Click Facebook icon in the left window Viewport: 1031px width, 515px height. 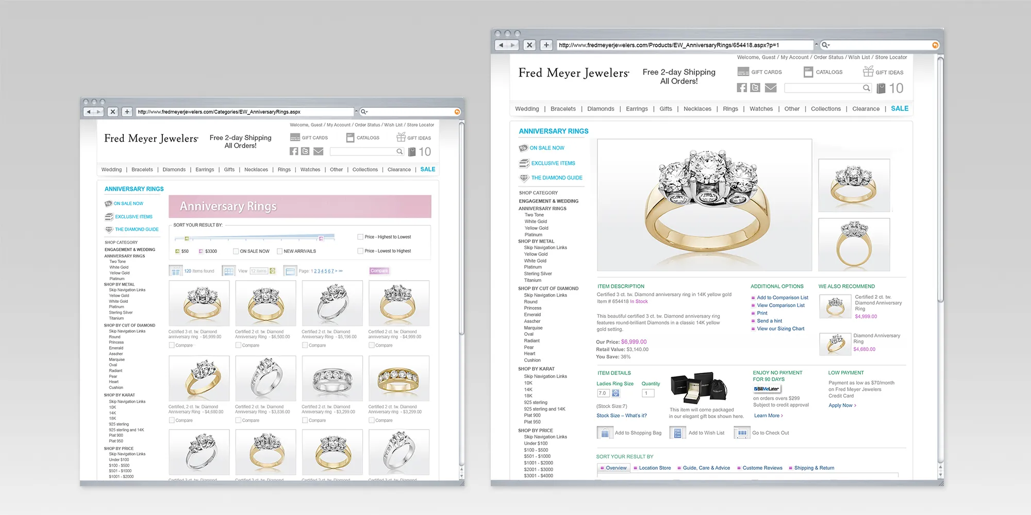(294, 151)
